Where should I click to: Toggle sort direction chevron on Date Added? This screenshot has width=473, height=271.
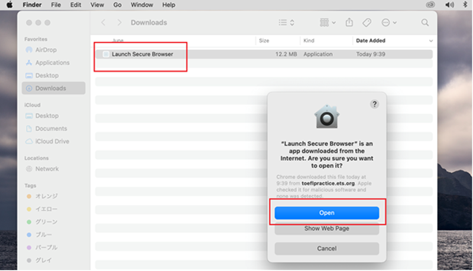pos(431,41)
